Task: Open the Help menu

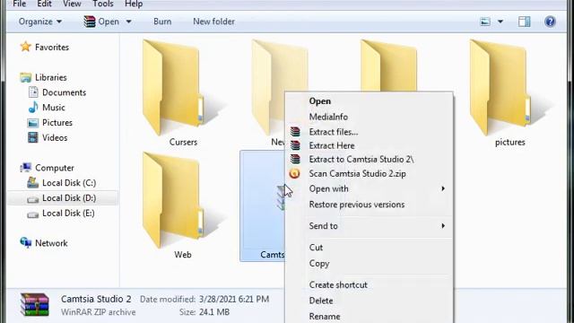Action: [x=134, y=4]
